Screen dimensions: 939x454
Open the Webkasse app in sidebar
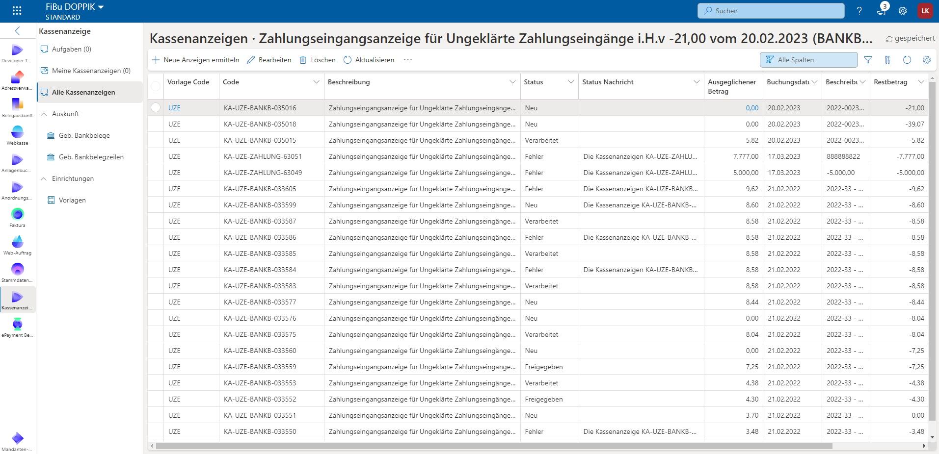(17, 134)
